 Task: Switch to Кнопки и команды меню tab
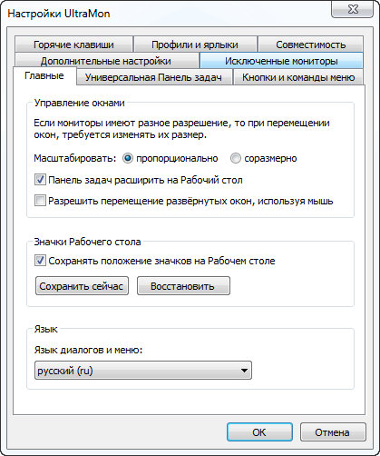pos(298,77)
